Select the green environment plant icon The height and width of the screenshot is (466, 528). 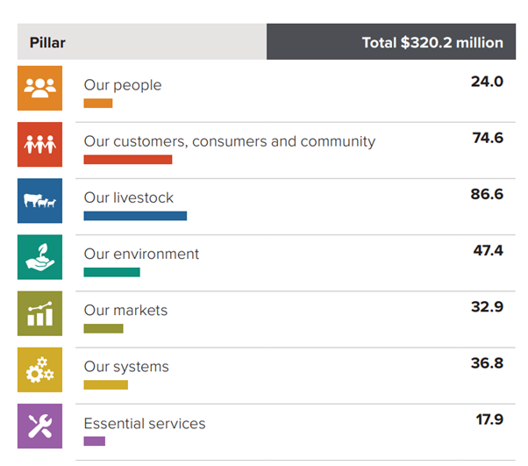39,257
